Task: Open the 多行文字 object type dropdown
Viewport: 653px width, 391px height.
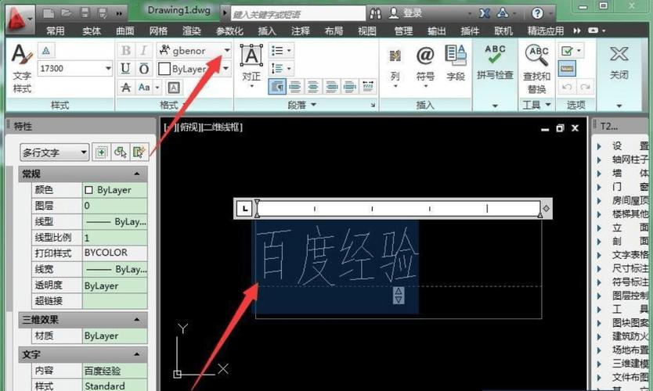Action: 55,152
